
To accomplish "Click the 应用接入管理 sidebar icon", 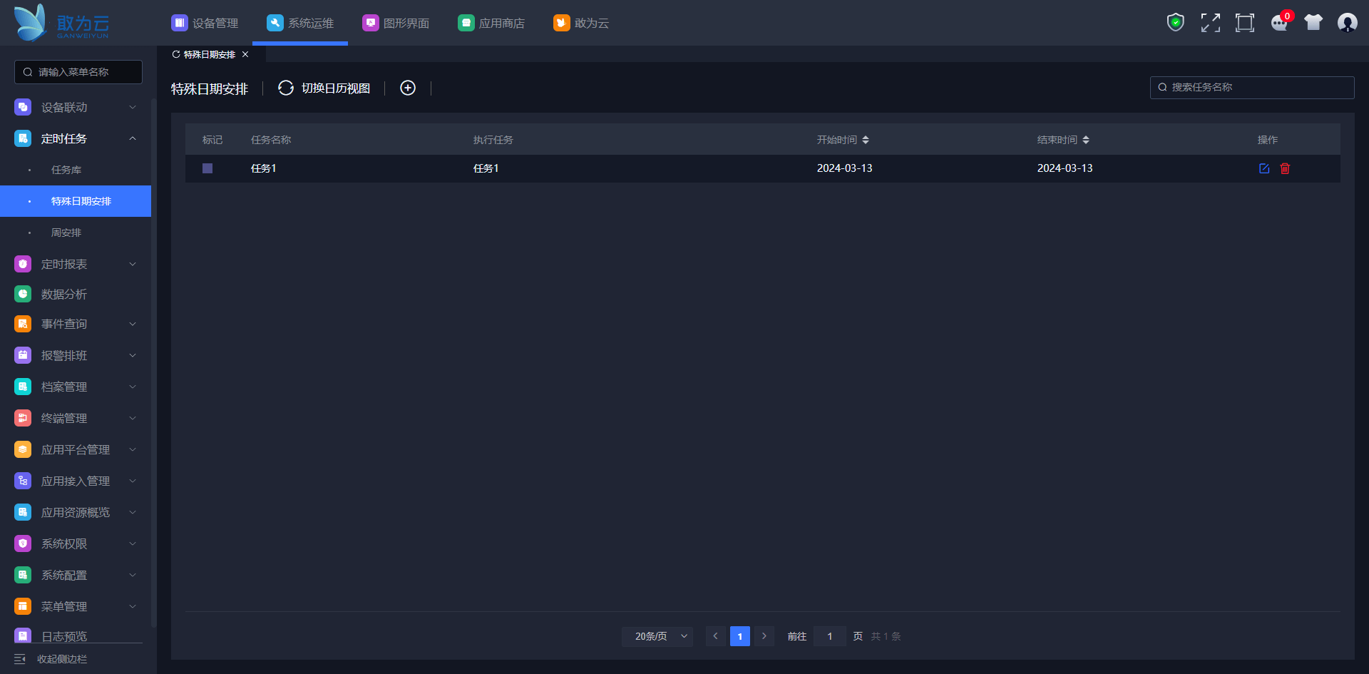I will pyautogui.click(x=23, y=481).
